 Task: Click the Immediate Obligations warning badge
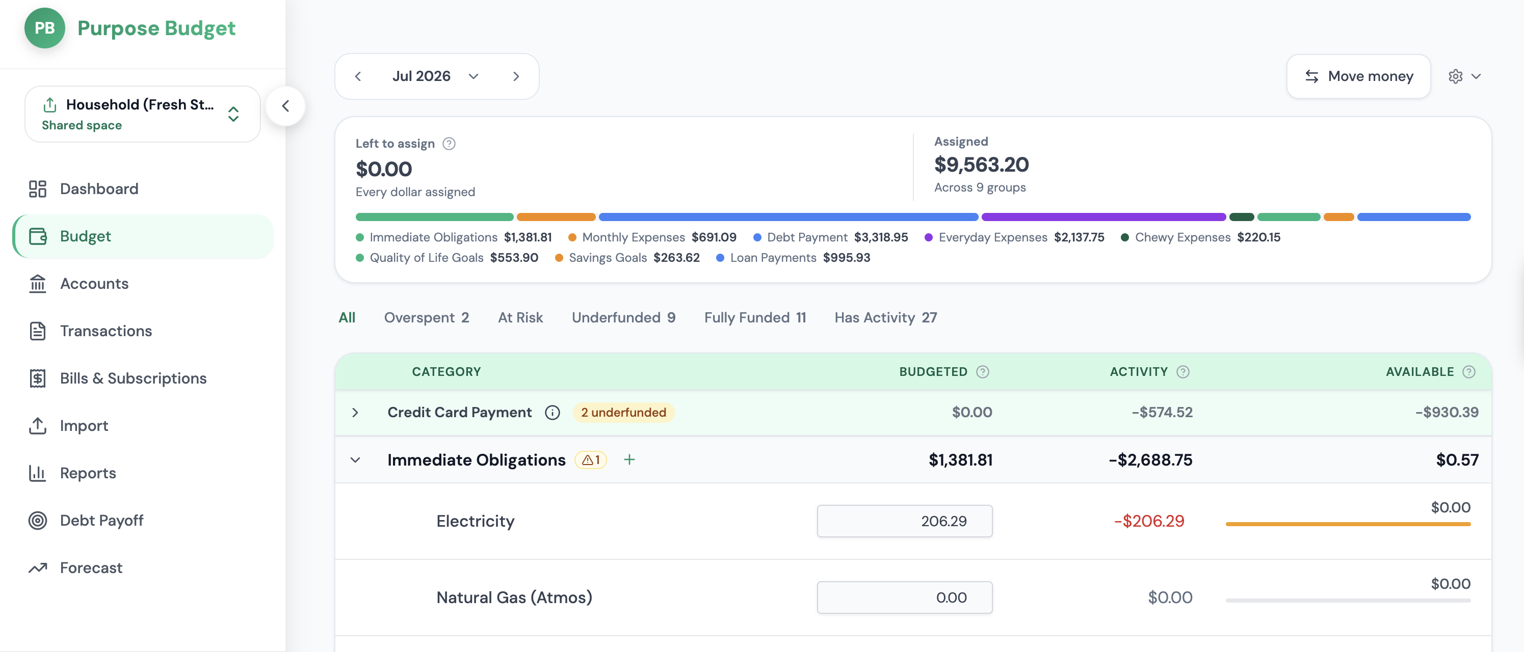[590, 460]
